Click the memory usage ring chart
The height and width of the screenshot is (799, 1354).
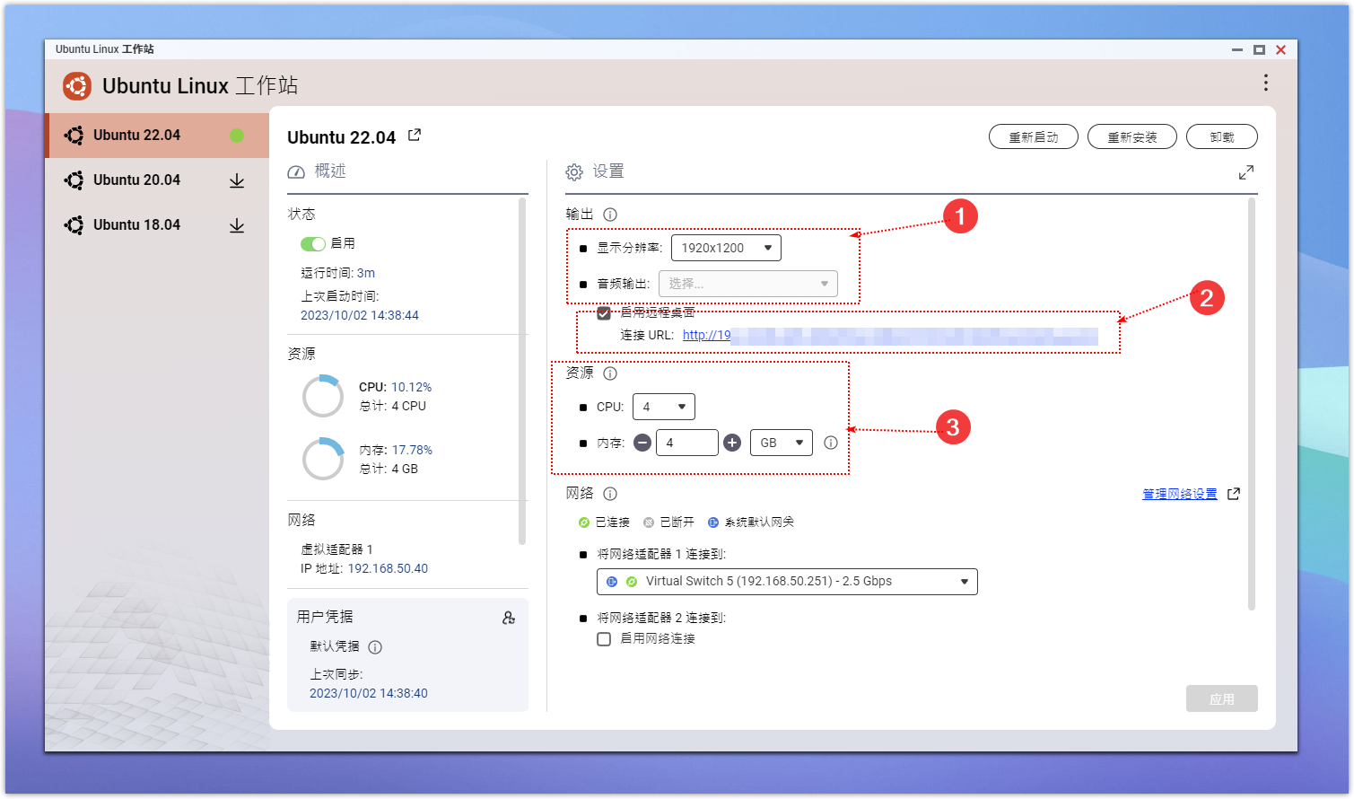(323, 460)
